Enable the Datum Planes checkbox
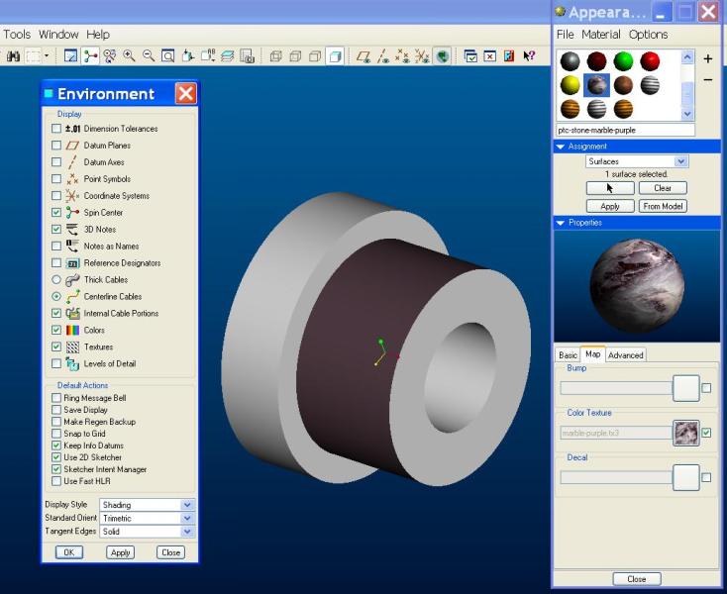Viewport: 727px width, 594px height. click(56, 146)
